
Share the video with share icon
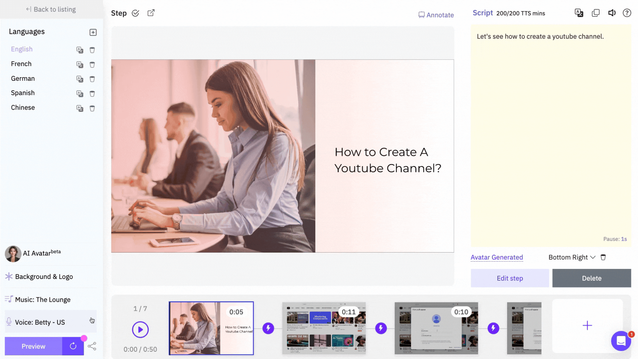coord(92,346)
